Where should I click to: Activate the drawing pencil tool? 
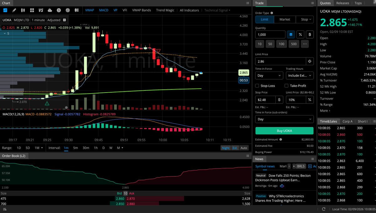pos(14,10)
